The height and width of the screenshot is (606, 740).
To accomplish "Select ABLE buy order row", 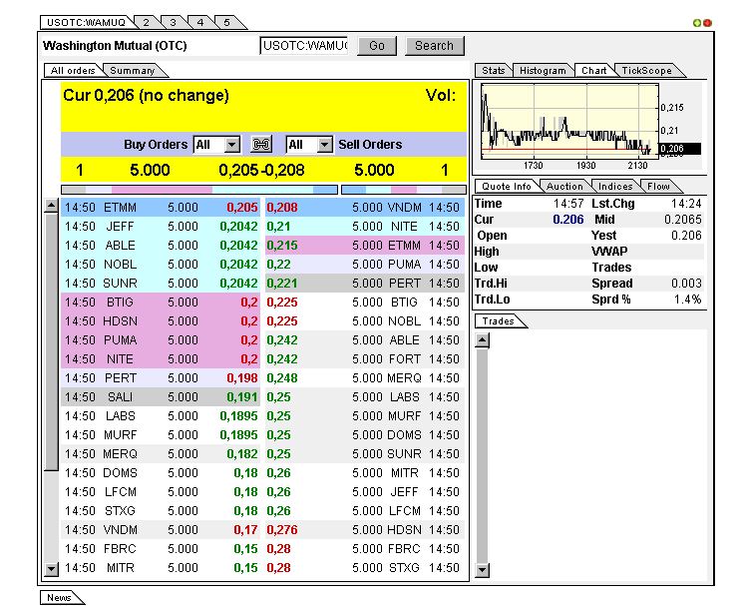I will [161, 246].
